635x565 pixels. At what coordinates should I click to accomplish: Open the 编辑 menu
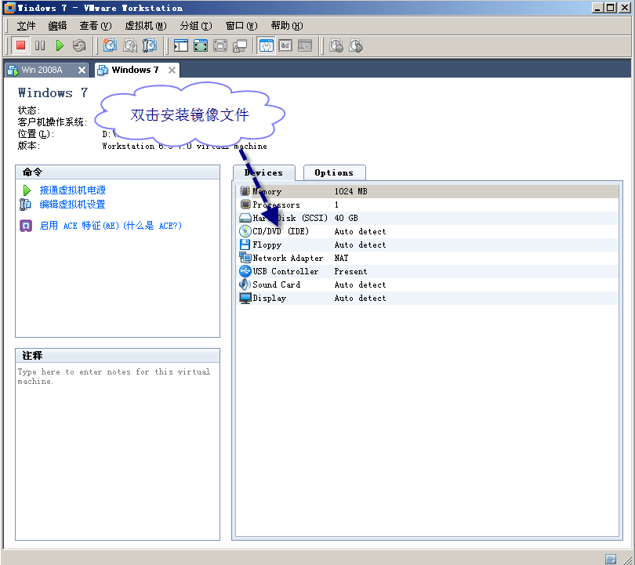point(57,26)
